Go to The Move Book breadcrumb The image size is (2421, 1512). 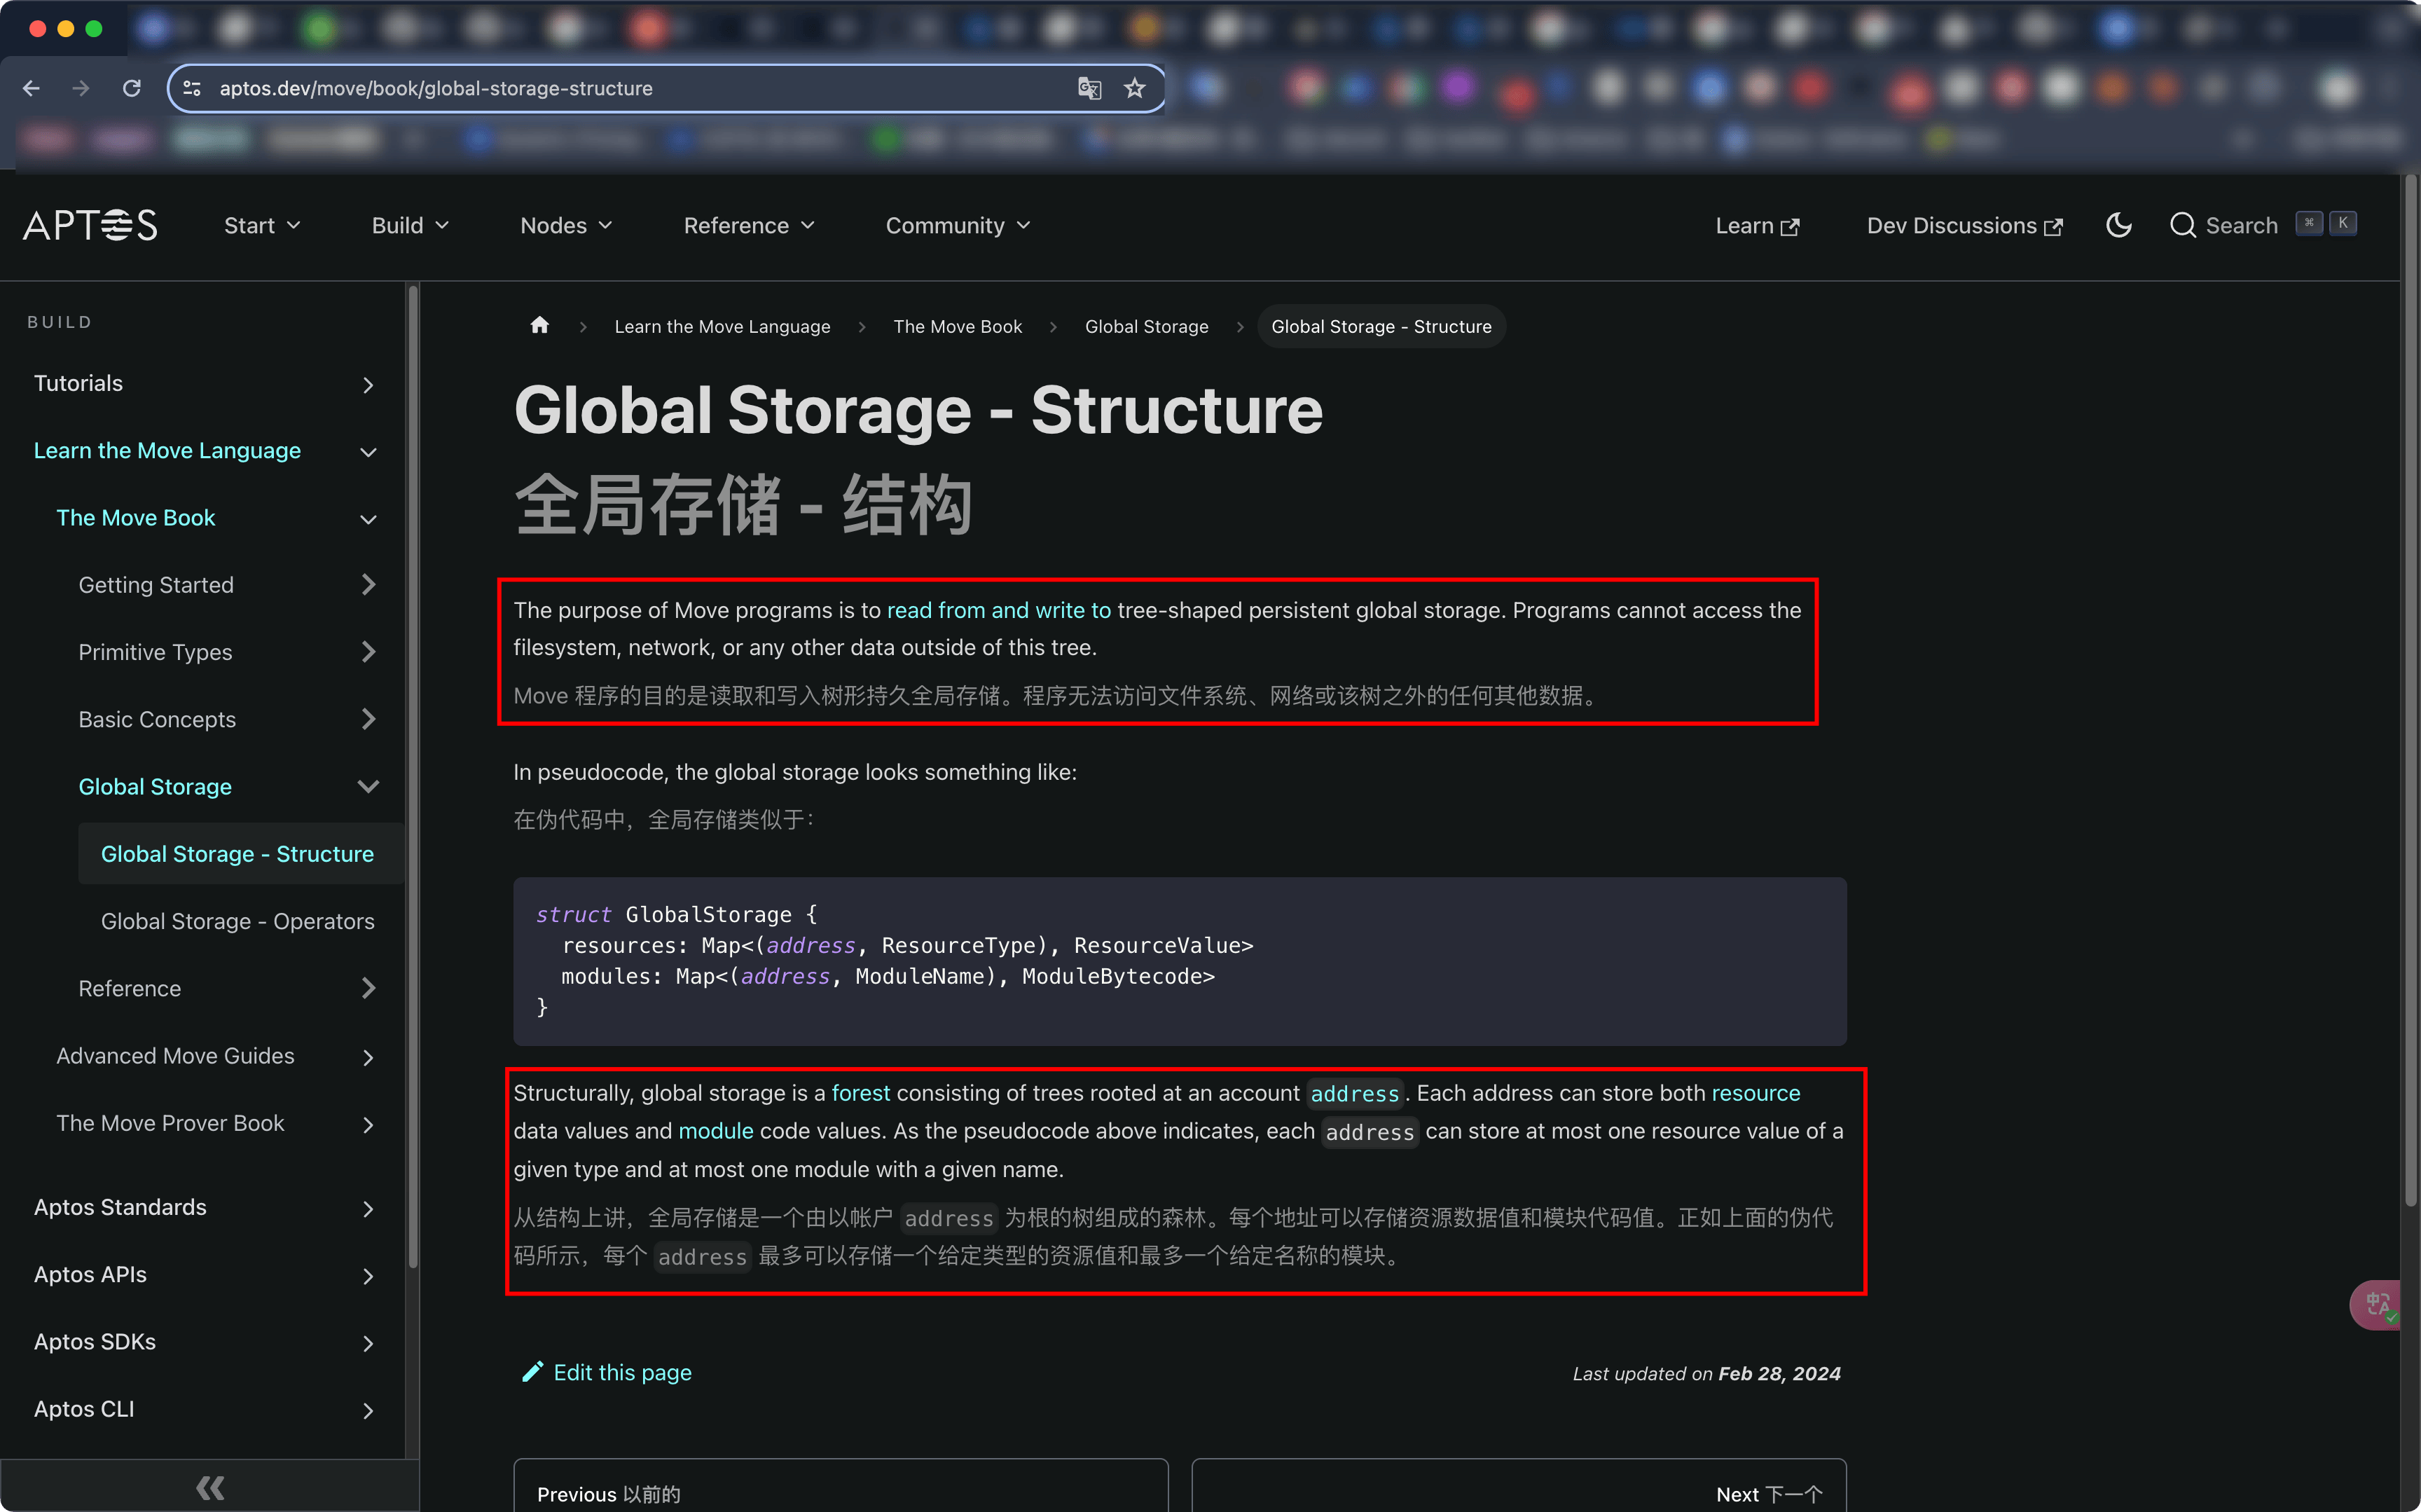[x=958, y=326]
